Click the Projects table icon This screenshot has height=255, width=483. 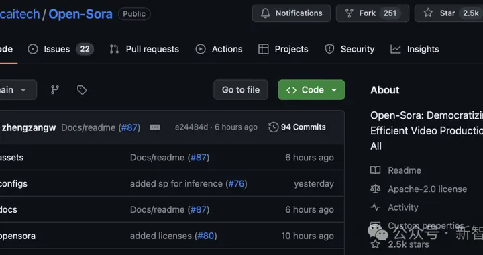(x=264, y=49)
